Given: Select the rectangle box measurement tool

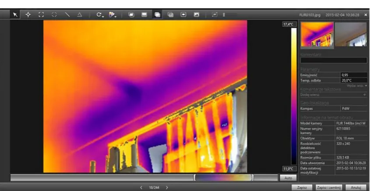Looking at the screenshot, I should (x=41, y=14).
